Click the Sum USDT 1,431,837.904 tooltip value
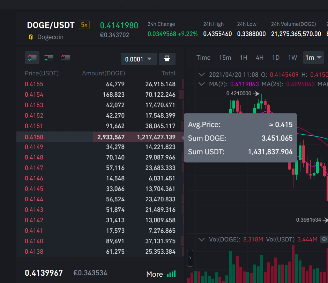Viewport: 328px width, 283px height. (270, 152)
